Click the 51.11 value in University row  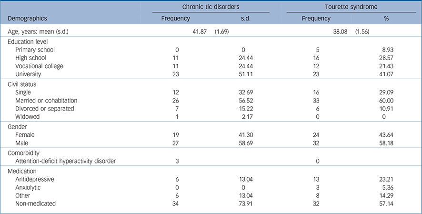tap(245, 74)
